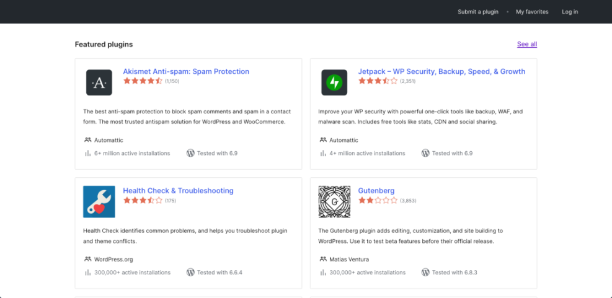This screenshot has height=298, width=612.
Task: Open the Health Check wrench heart icon
Action: 99,201
